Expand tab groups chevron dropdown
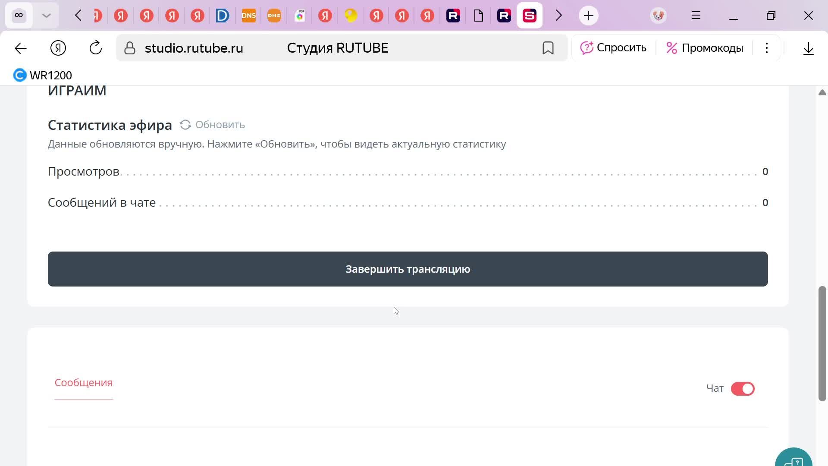 point(46,16)
